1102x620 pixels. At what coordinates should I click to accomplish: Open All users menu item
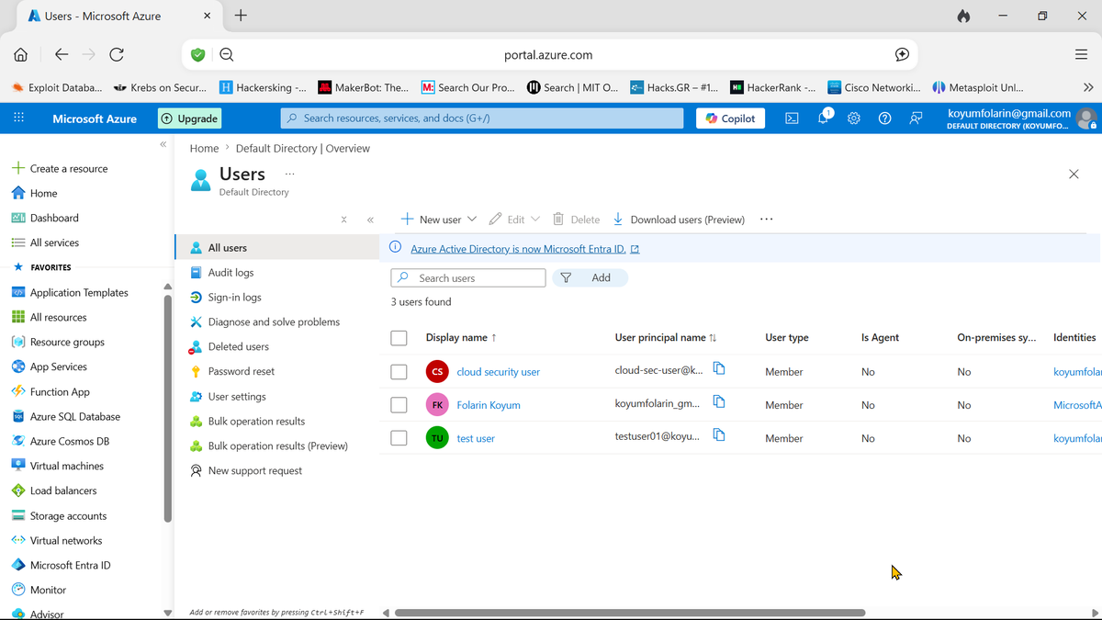point(276,248)
